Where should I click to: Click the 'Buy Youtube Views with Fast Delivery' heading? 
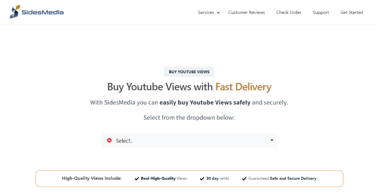[189, 87]
